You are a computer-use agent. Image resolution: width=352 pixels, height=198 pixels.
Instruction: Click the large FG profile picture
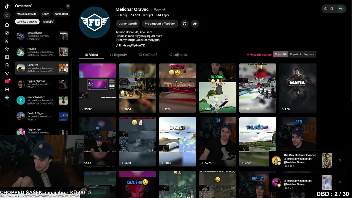pos(95,22)
